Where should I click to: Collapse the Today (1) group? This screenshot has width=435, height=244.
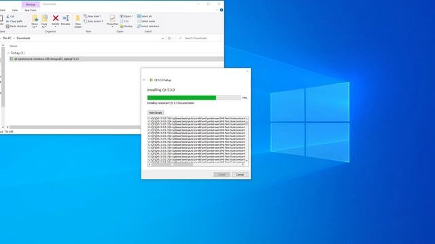[x=8, y=53]
